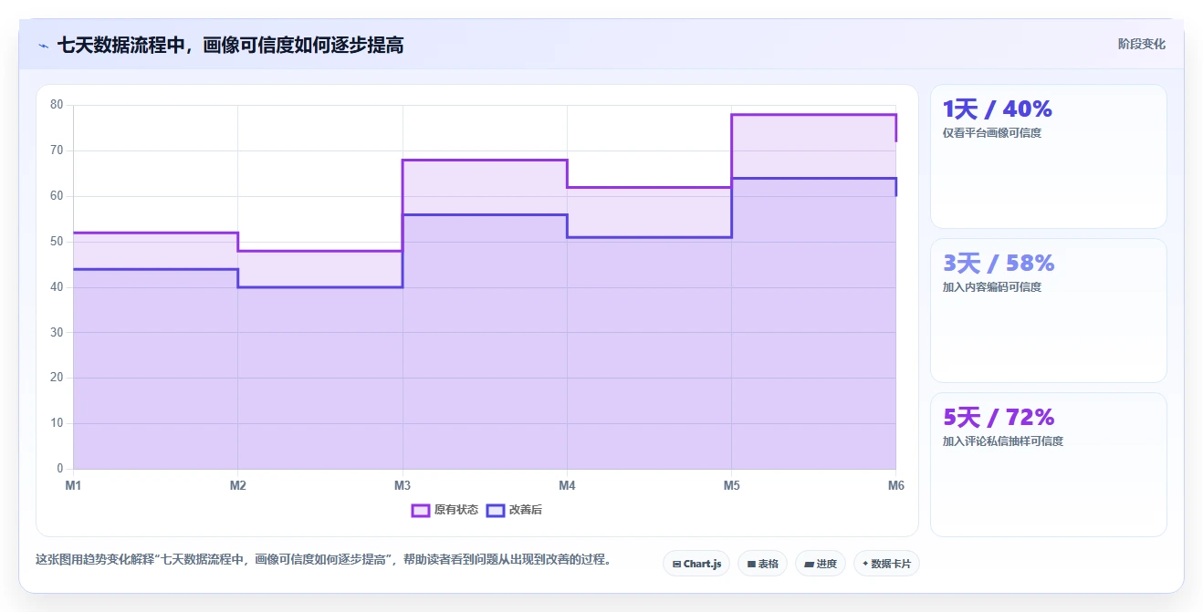Click text 加入评论私信抽样可信度
The width and height of the screenshot is (1203, 612).
[1003, 441]
